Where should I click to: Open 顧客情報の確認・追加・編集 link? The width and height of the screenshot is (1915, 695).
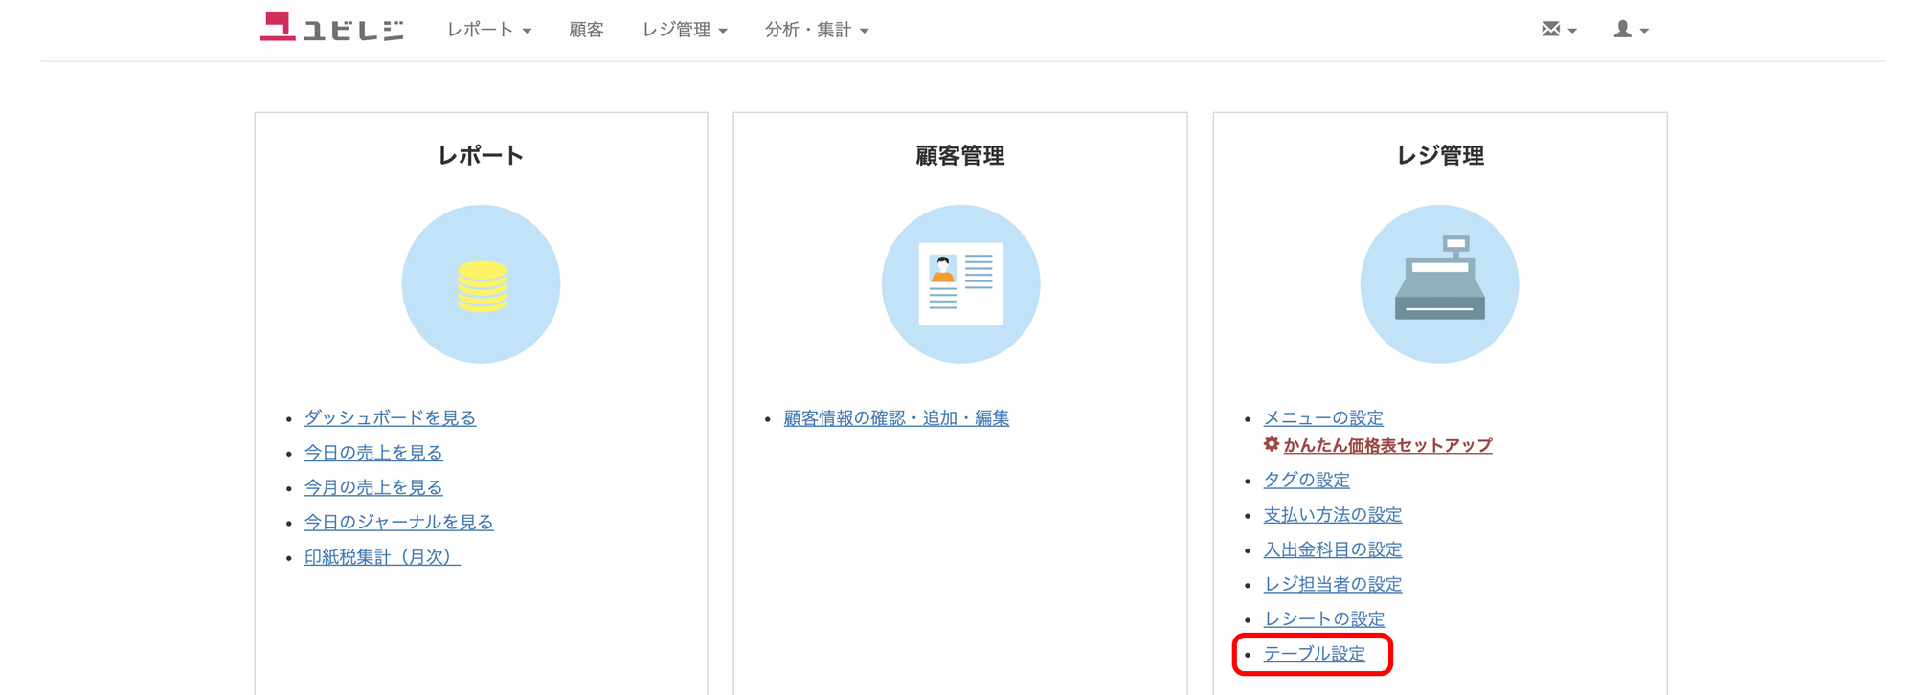(896, 417)
